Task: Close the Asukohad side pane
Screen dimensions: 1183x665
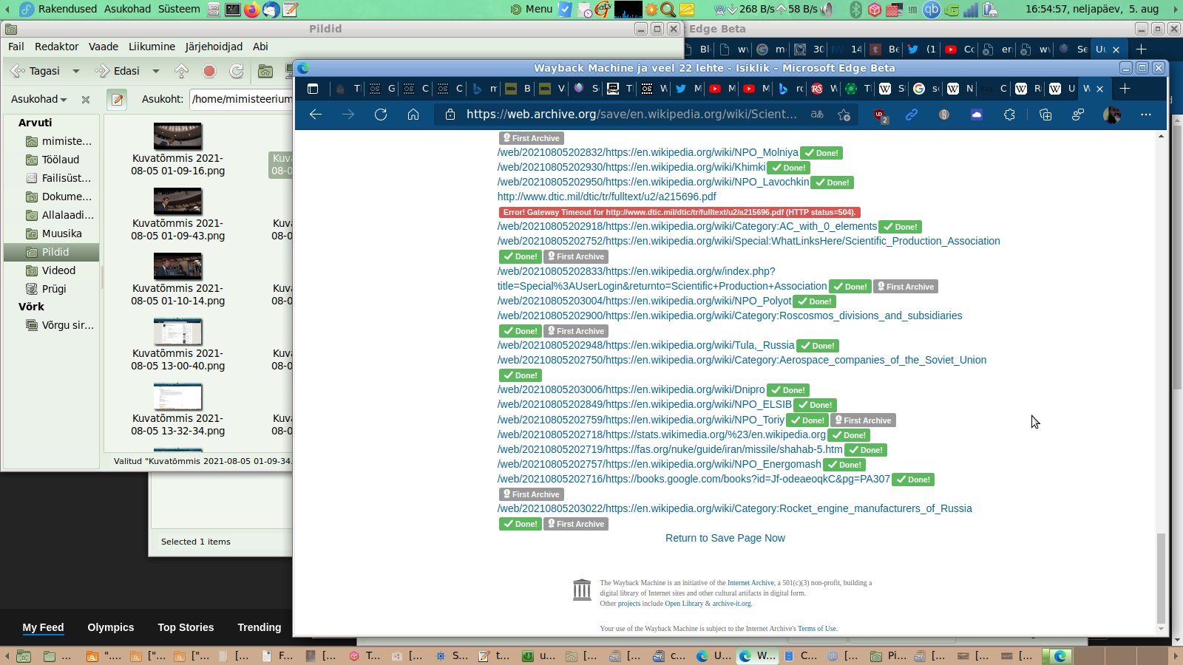Action: point(86,99)
